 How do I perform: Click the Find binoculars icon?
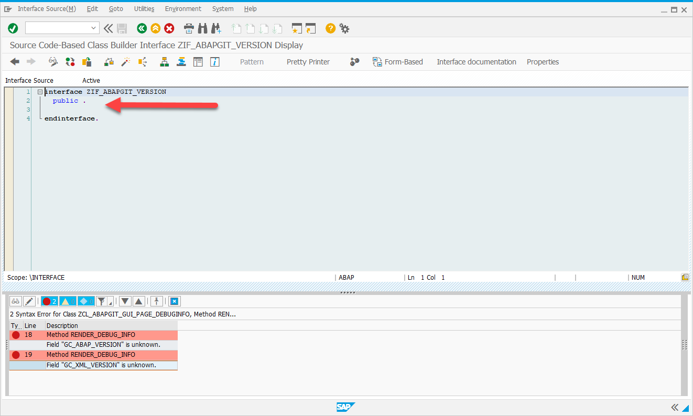[202, 28]
